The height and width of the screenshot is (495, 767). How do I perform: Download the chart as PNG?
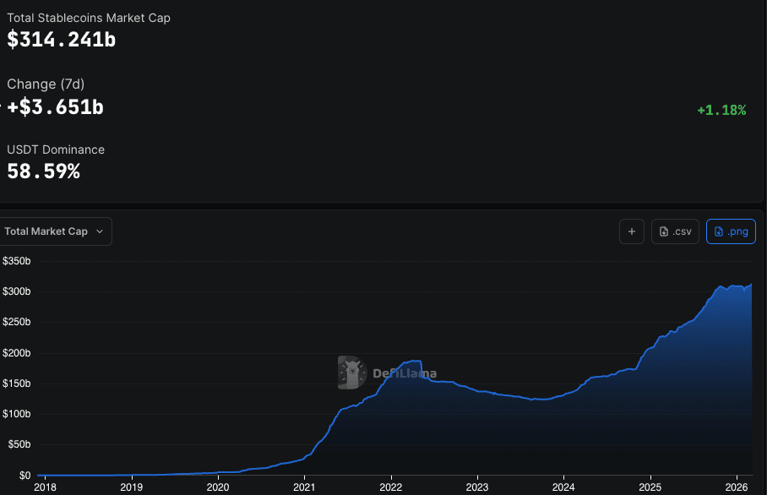point(731,231)
